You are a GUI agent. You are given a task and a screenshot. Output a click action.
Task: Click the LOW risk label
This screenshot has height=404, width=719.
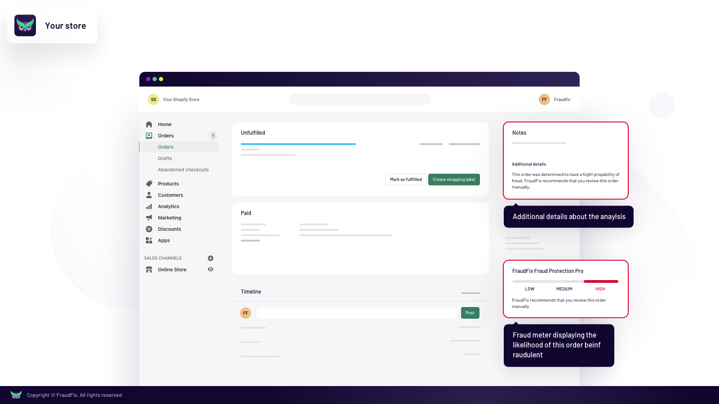(530, 289)
